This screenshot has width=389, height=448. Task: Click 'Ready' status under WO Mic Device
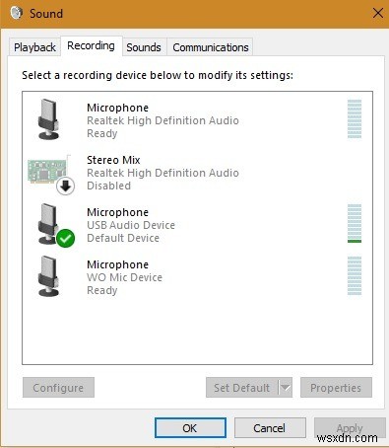click(x=102, y=290)
